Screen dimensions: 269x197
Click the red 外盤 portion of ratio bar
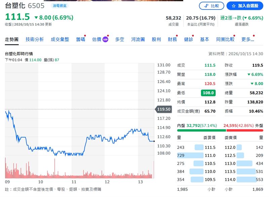click(245, 130)
